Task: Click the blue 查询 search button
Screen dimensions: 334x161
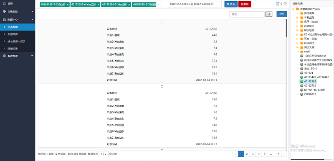Action: point(231,4)
